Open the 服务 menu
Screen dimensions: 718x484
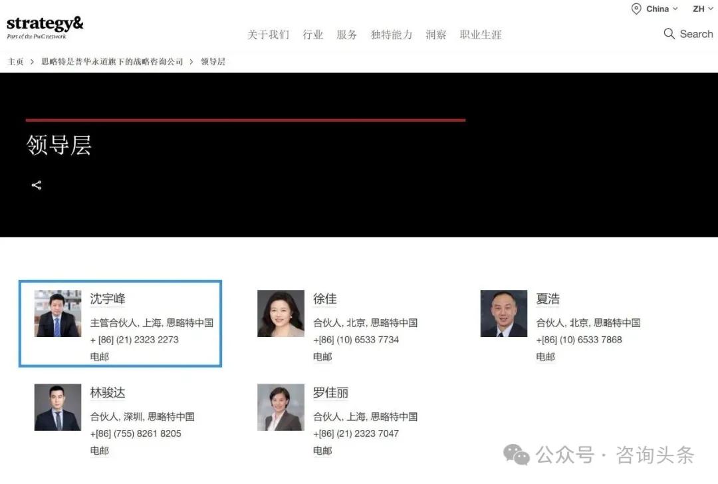coord(346,35)
